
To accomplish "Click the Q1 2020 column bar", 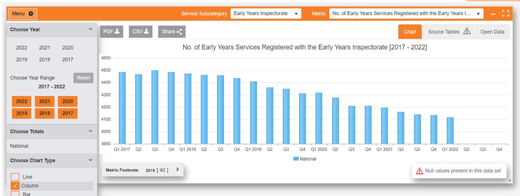I will [x=318, y=118].
